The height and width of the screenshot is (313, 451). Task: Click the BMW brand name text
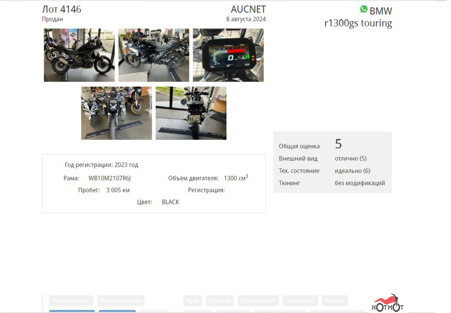pyautogui.click(x=381, y=11)
